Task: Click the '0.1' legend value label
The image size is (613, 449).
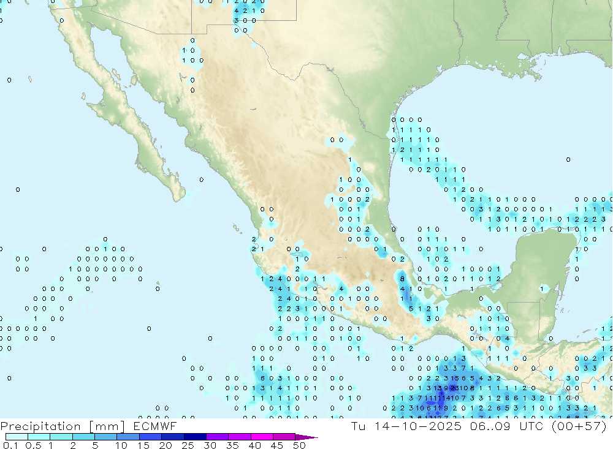Action: (10, 445)
